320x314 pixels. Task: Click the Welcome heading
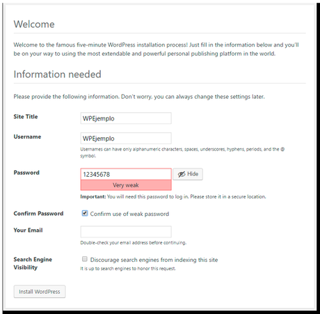34,24
